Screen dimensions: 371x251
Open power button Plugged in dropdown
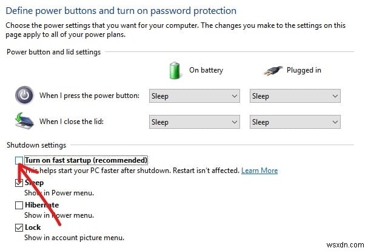click(x=295, y=96)
